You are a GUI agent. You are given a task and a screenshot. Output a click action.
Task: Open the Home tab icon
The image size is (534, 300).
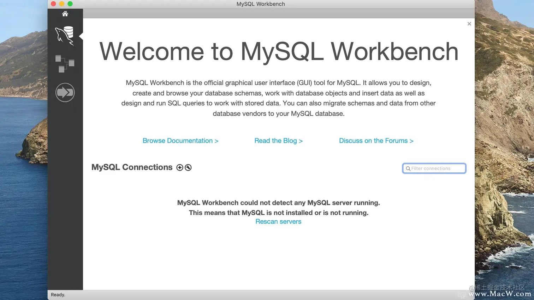tap(65, 14)
